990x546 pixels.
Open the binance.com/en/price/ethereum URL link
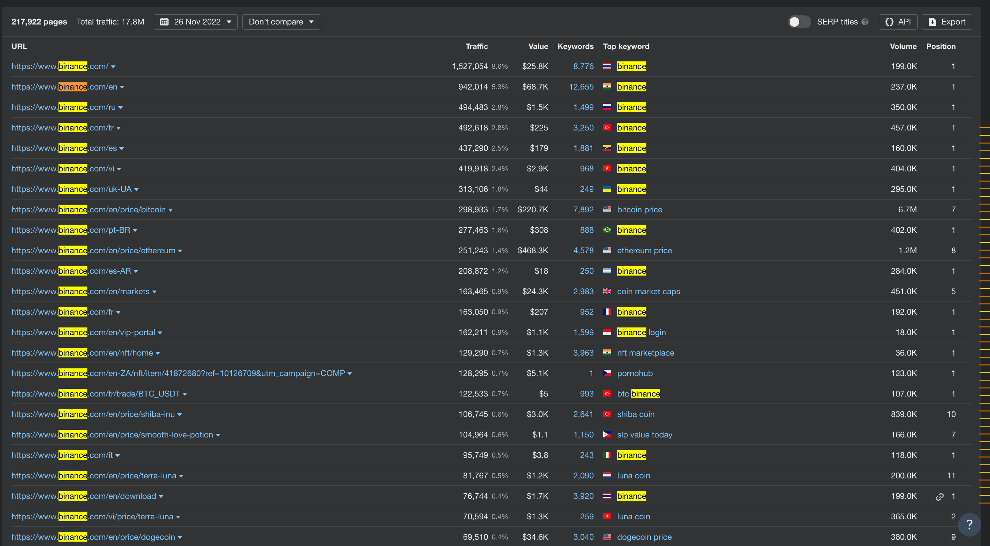(93, 250)
